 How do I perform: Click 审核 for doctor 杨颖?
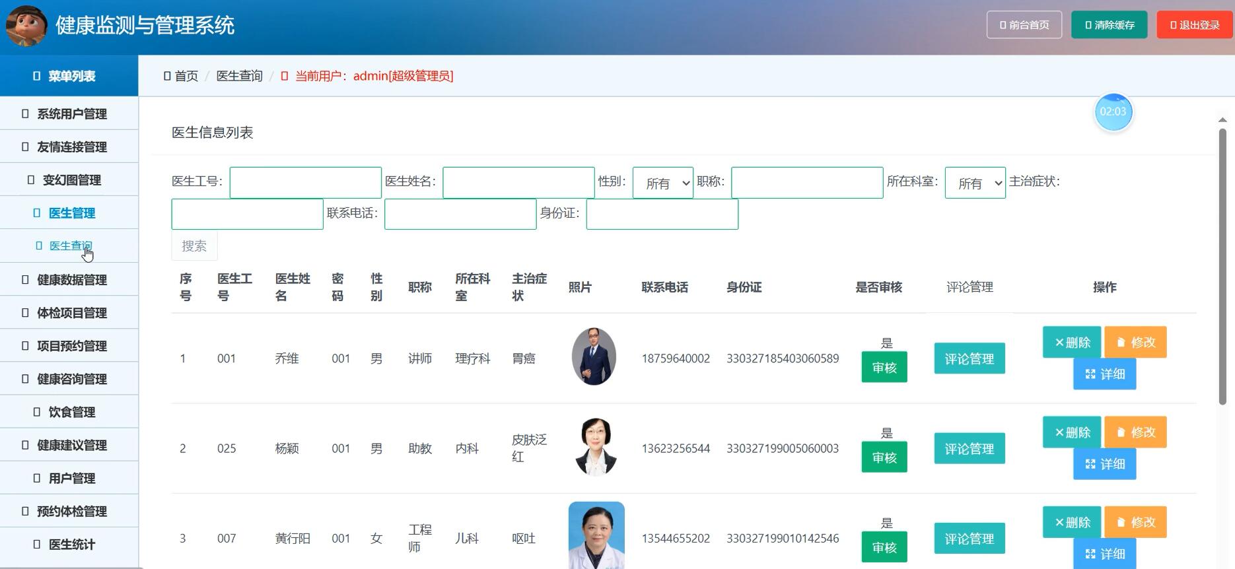pyautogui.click(x=884, y=457)
